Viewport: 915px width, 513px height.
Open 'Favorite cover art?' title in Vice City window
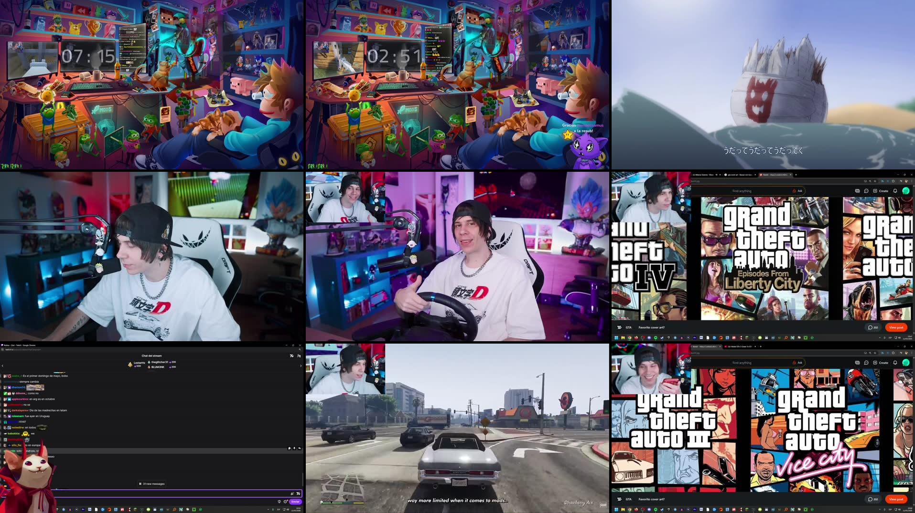(x=651, y=499)
